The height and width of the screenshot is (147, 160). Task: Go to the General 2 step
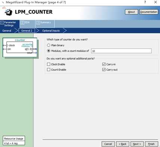pyautogui.click(x=27, y=31)
